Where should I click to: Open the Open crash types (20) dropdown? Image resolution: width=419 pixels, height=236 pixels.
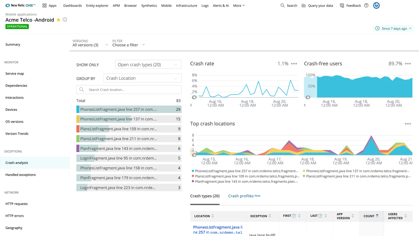click(148, 65)
